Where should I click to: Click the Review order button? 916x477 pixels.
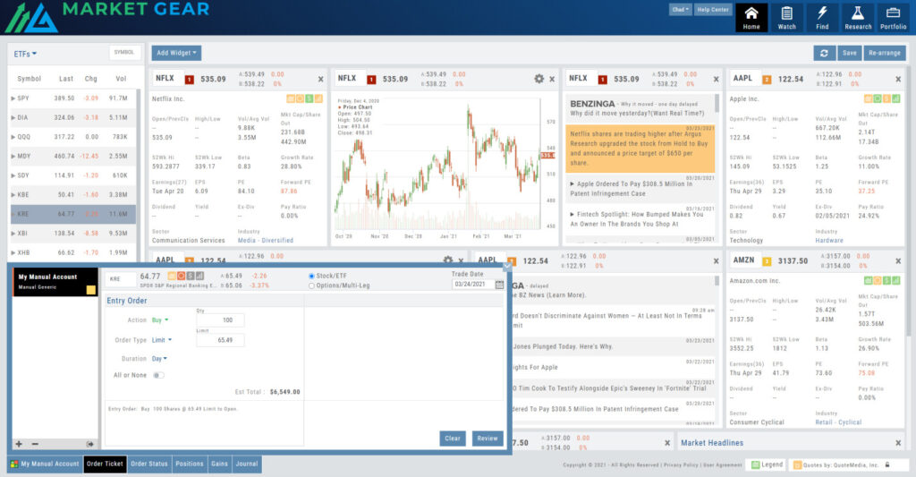(x=488, y=439)
